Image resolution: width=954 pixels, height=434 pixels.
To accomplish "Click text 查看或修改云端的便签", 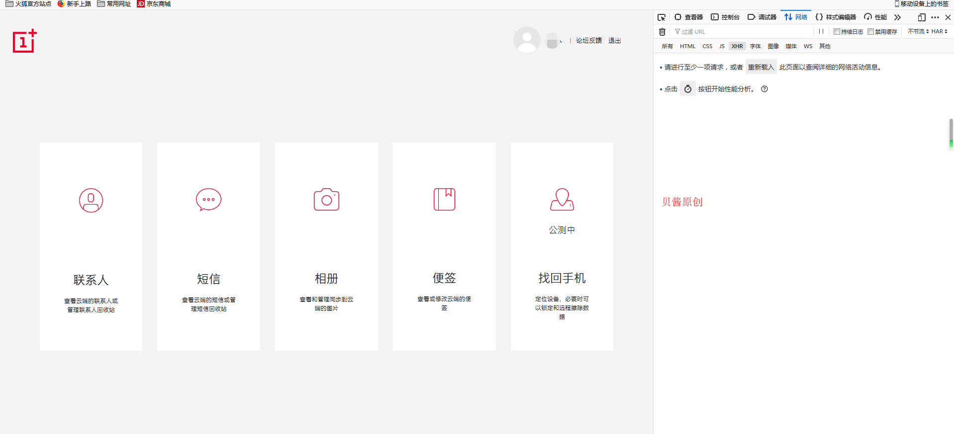I will coord(444,303).
